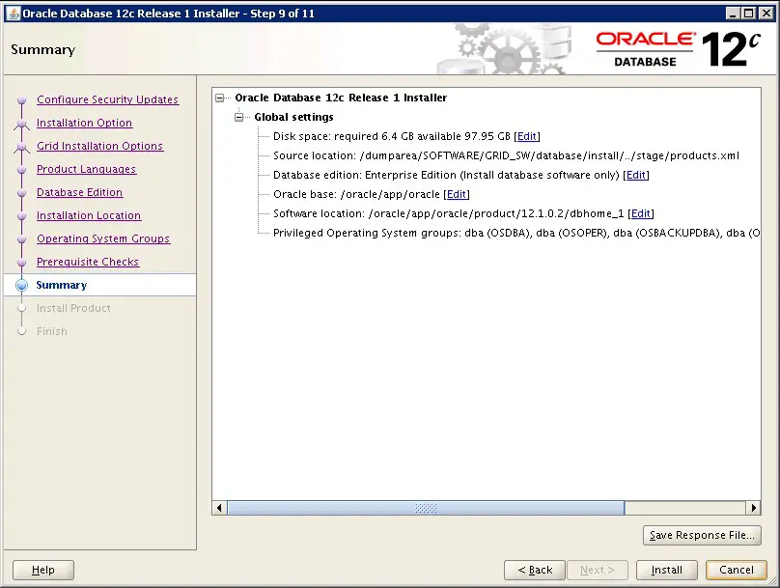Select the current Summary step in the sidebar
This screenshot has width=780, height=588.
(x=61, y=285)
